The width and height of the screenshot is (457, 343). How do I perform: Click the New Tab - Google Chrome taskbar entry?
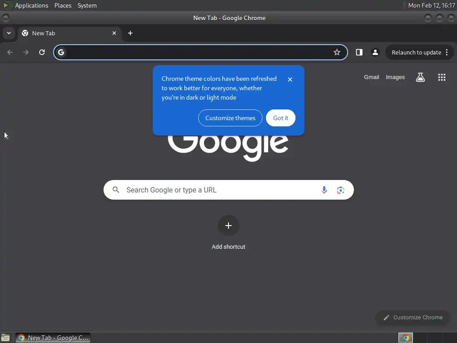(x=53, y=338)
